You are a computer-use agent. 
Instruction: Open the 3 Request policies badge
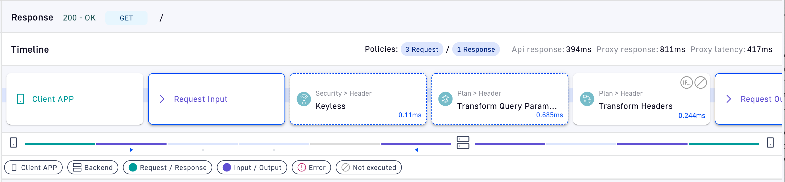point(421,49)
